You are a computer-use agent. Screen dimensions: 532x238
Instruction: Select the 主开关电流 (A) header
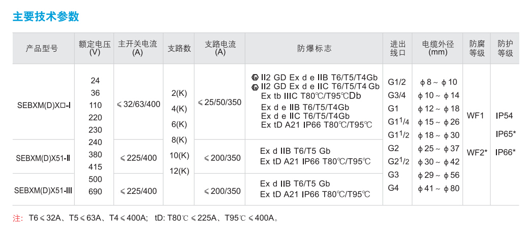138,48
